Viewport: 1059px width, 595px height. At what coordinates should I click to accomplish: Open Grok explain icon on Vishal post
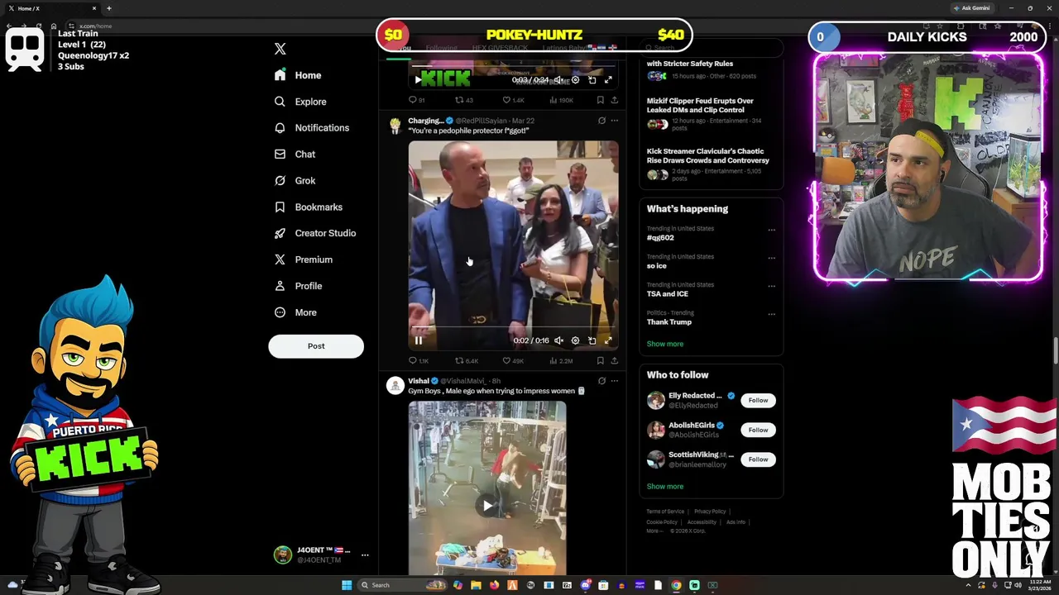tap(601, 381)
